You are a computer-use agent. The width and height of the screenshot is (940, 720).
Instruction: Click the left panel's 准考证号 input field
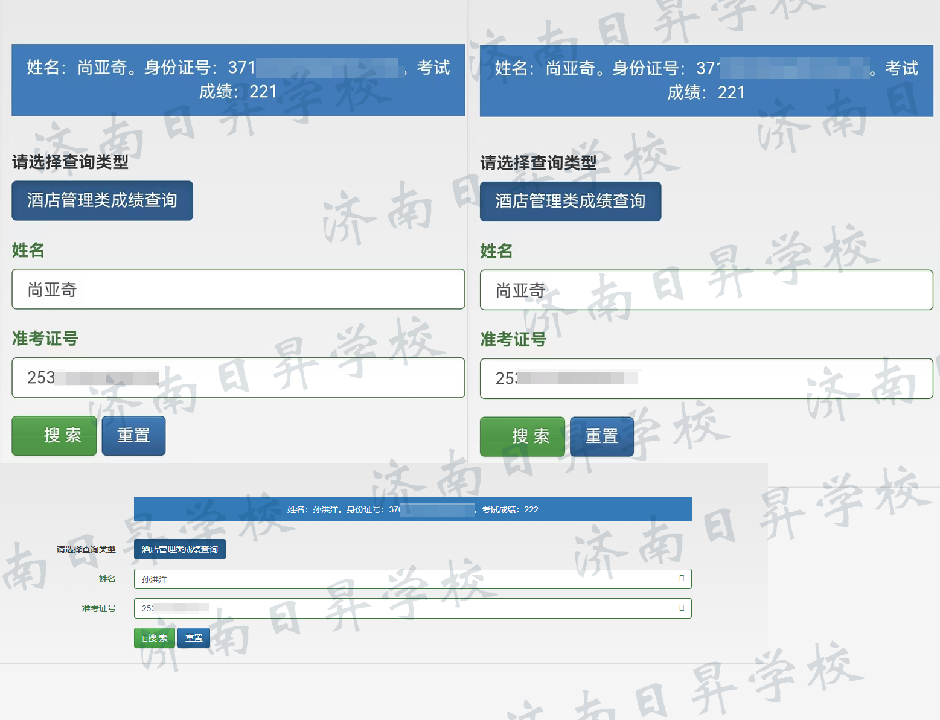click(x=238, y=378)
